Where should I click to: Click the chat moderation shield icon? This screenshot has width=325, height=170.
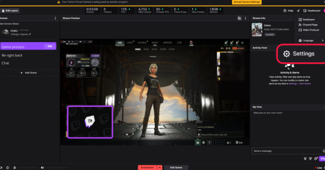(x=305, y=159)
